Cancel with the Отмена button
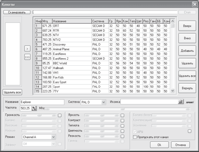 [x=181, y=145]
